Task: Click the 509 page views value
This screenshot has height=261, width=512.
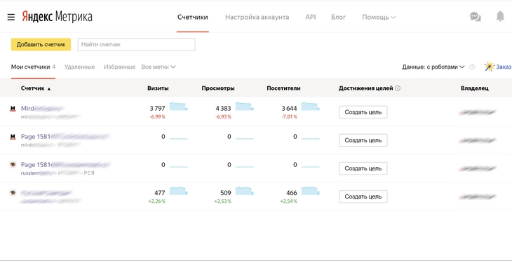Action: click(226, 193)
